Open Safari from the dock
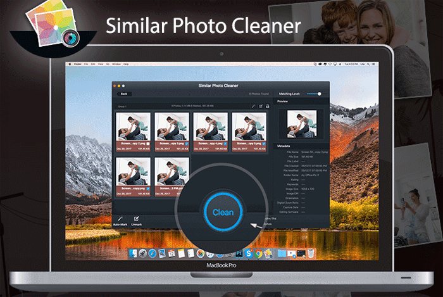Screen dimensions: 443x297 pos(153,253)
